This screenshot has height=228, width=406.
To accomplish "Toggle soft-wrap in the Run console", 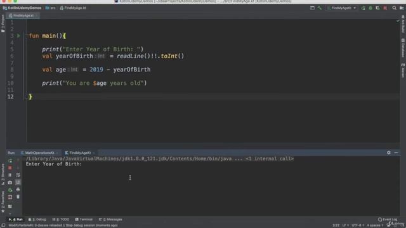I will click(18, 175).
